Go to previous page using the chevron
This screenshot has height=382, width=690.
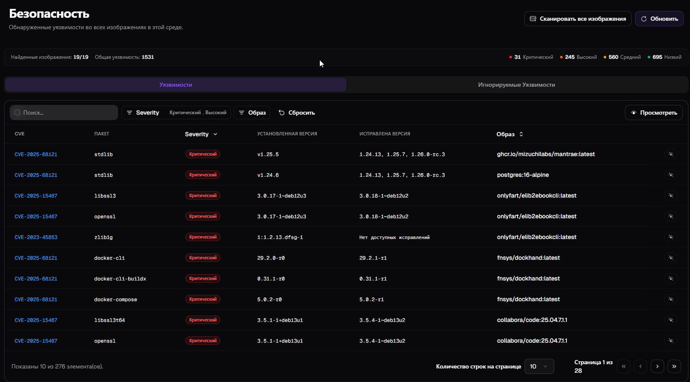click(x=640, y=366)
